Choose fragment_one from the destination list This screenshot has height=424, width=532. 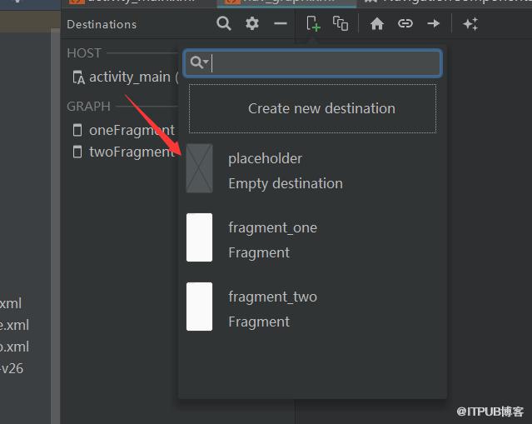click(312, 237)
